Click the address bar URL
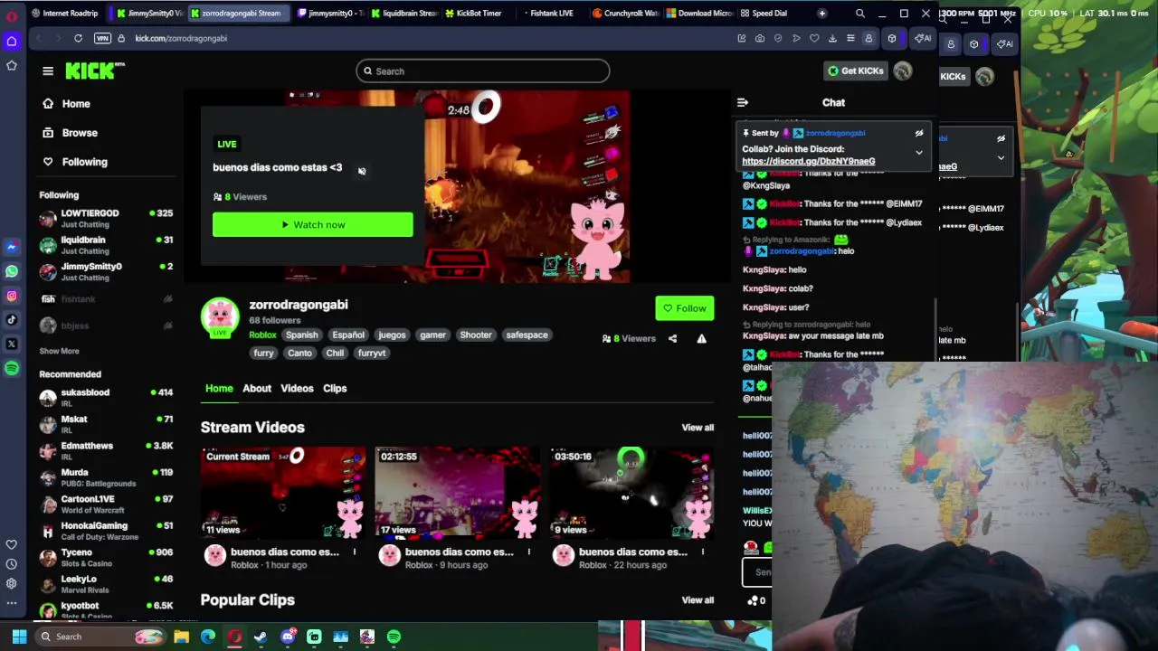 click(x=181, y=38)
